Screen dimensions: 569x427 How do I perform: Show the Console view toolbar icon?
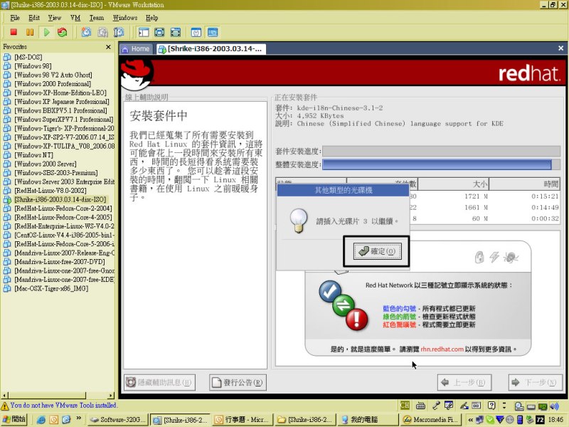tap(213, 32)
